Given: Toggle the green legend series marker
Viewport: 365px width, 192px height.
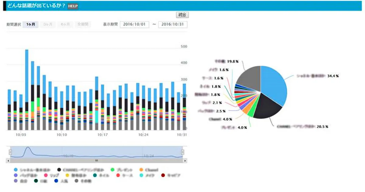Looking at the screenshot, I should point(112,170).
